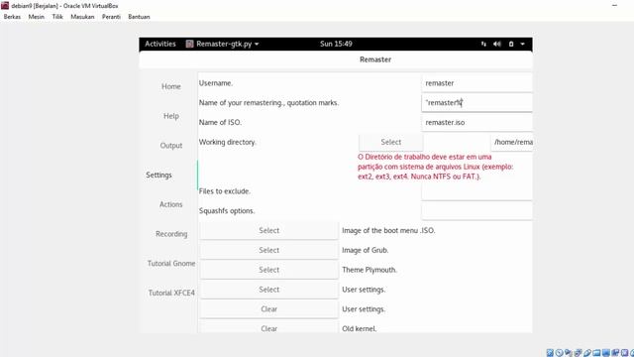Click the Name of ISO field

tap(476, 122)
